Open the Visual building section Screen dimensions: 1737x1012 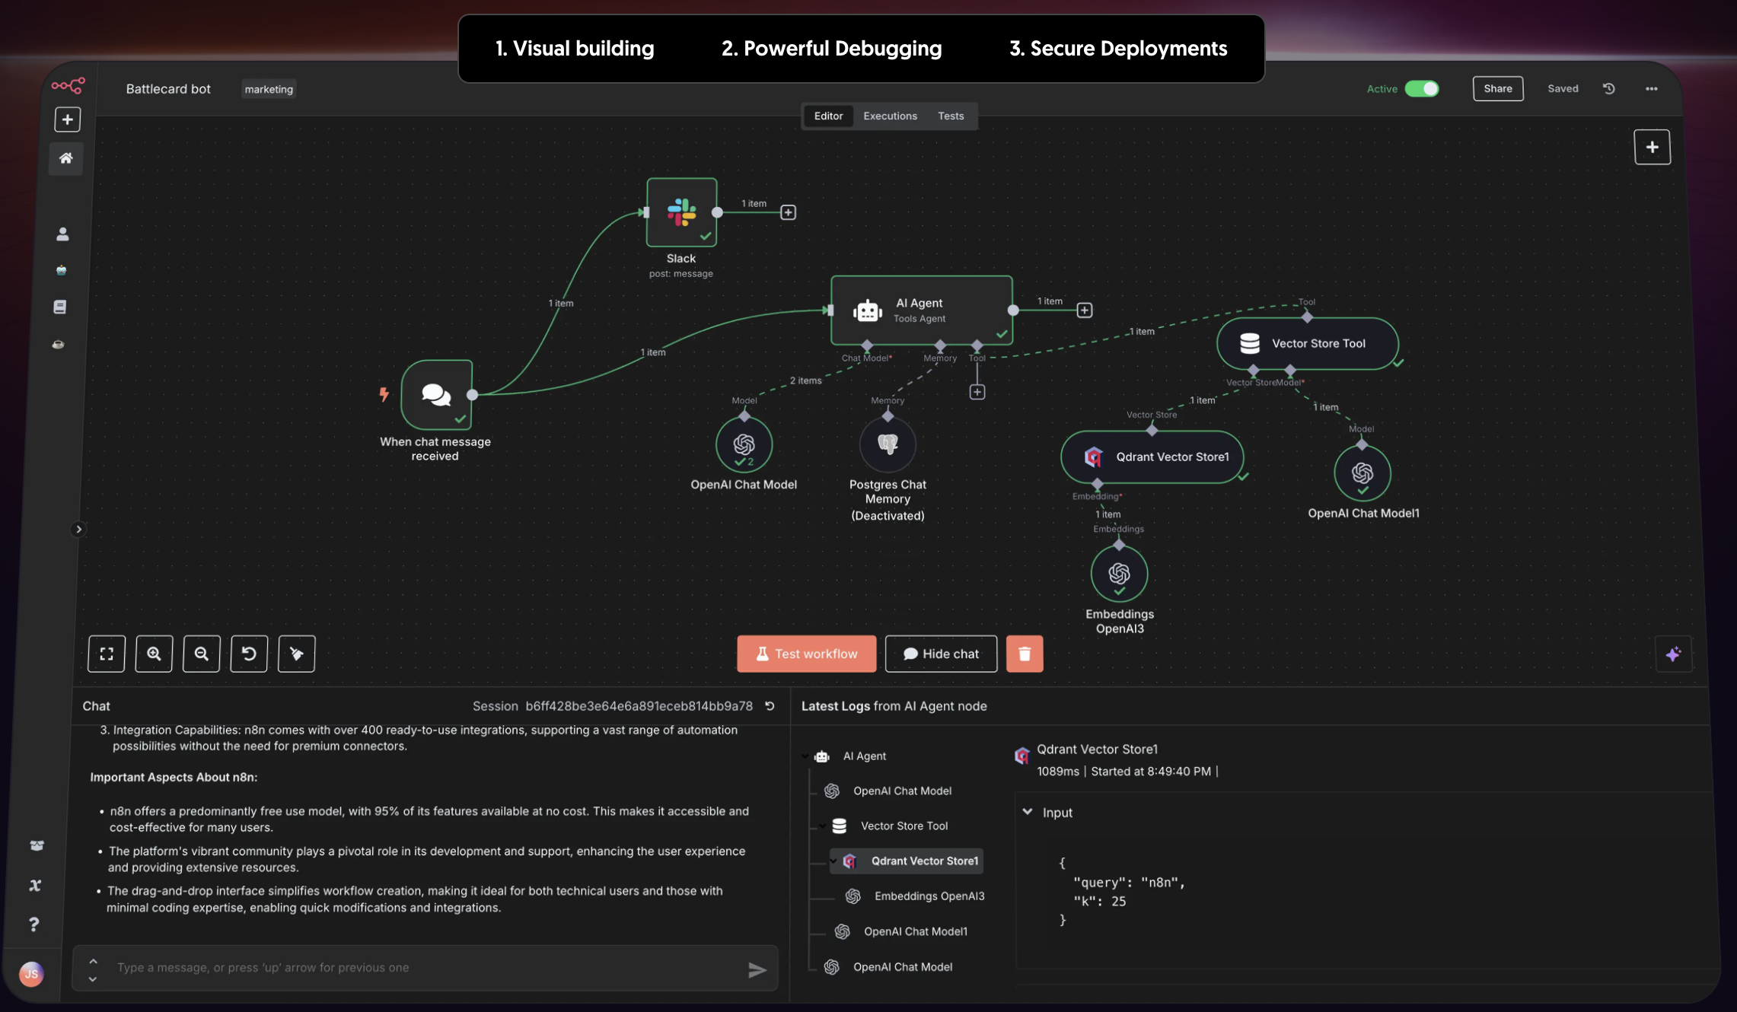(575, 49)
